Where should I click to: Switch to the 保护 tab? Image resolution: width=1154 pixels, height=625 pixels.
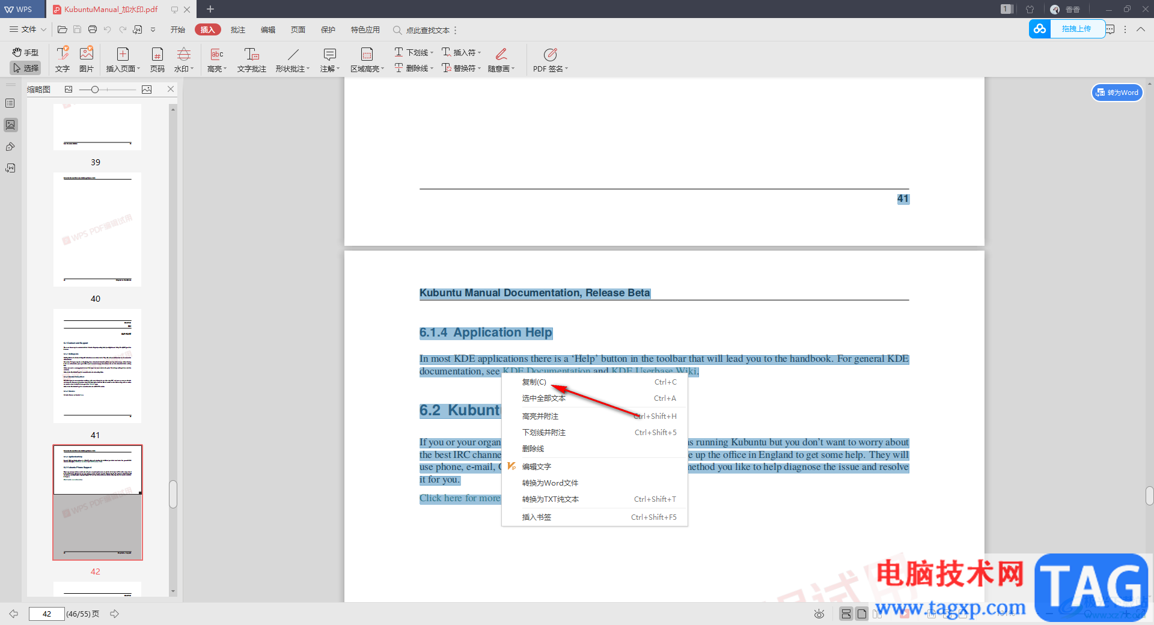click(x=328, y=29)
